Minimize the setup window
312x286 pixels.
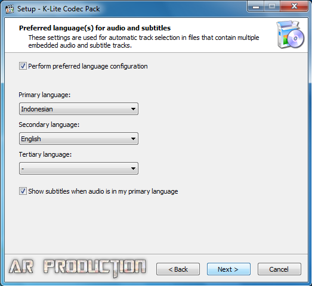256,7
